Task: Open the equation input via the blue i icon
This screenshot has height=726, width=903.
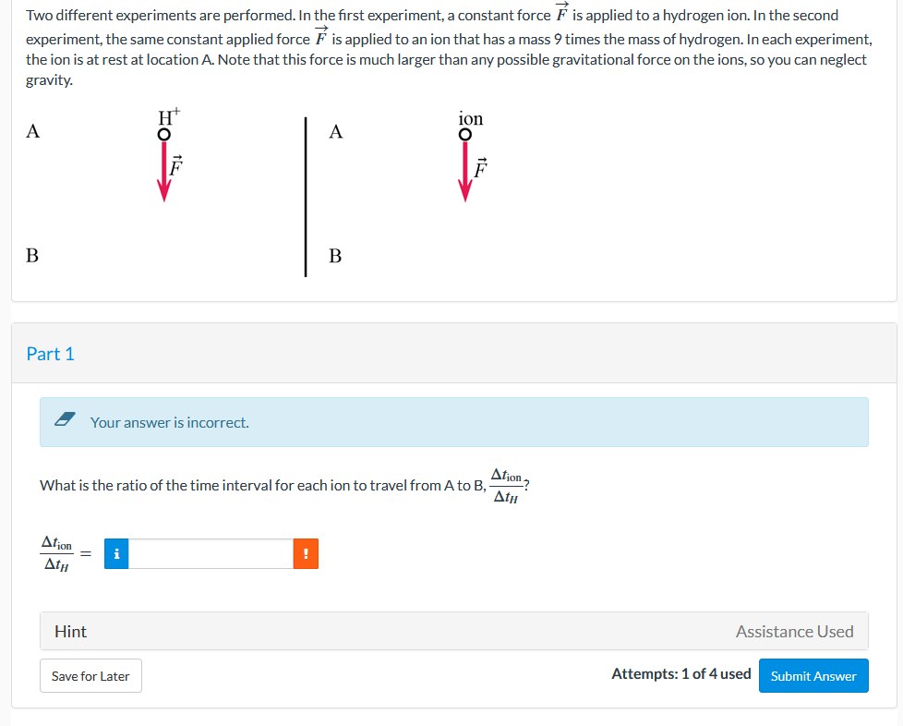Action: tap(116, 553)
